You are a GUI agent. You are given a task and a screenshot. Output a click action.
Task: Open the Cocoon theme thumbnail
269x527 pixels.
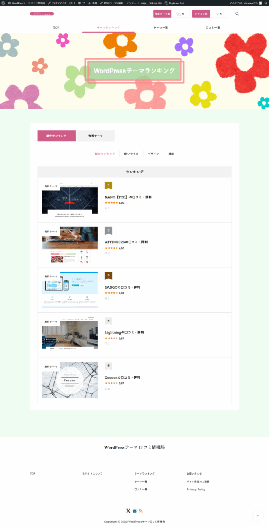tap(70, 380)
